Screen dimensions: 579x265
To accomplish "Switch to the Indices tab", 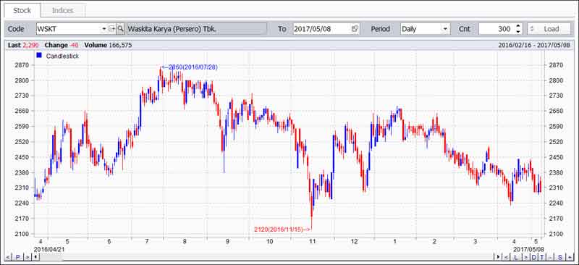I will coord(62,10).
